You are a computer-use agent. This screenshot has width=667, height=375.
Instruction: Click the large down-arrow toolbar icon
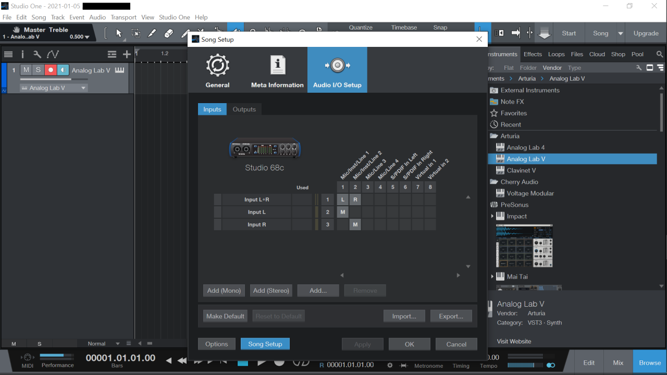(x=545, y=33)
